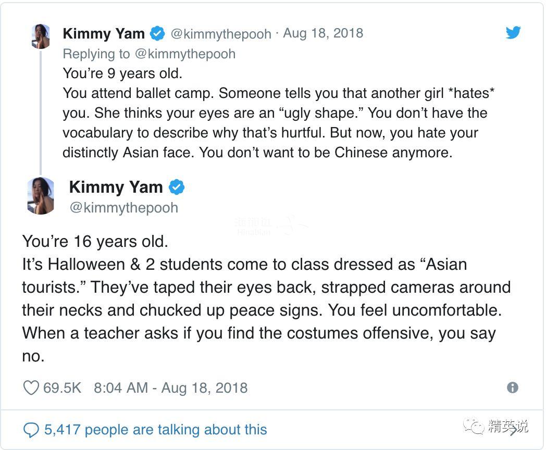The width and height of the screenshot is (546, 450).
Task: Open large profile avatar of main tweet
Action: tap(41, 196)
